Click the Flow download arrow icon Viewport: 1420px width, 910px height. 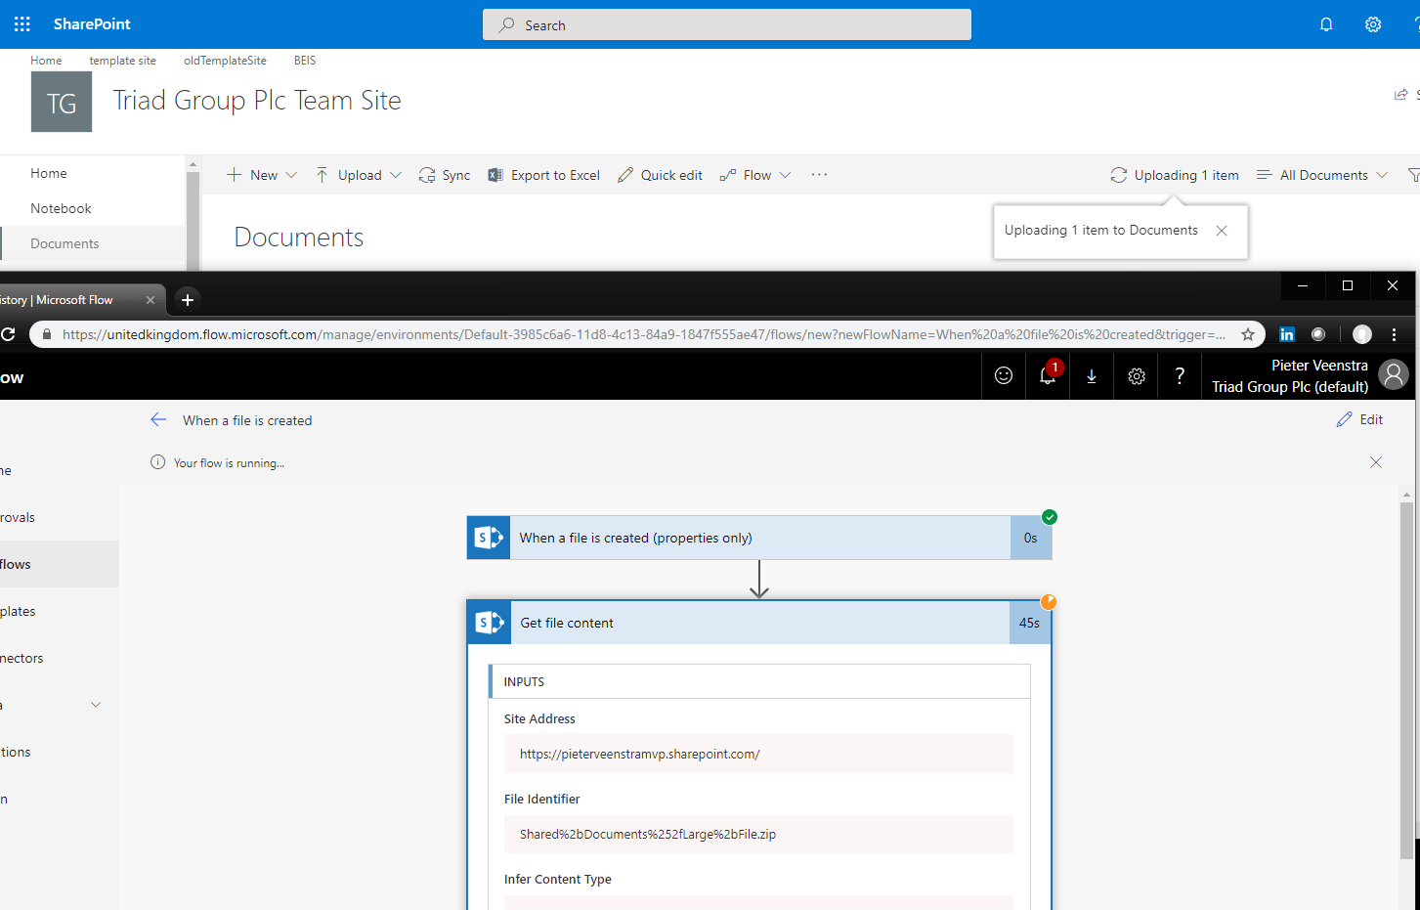[1092, 375]
